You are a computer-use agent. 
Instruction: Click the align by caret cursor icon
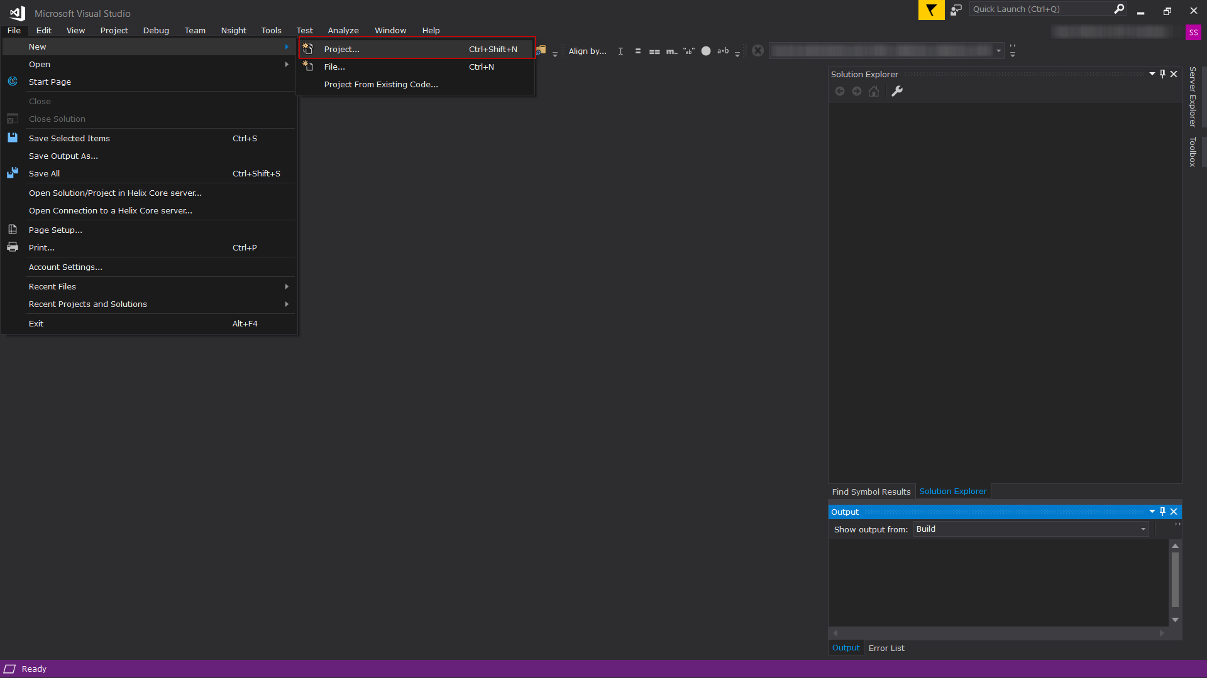[620, 51]
